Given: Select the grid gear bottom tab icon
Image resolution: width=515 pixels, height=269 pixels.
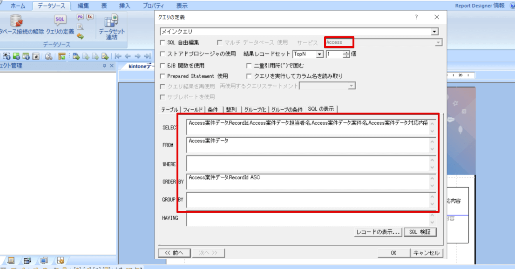Looking at the screenshot, I should click(60, 261).
